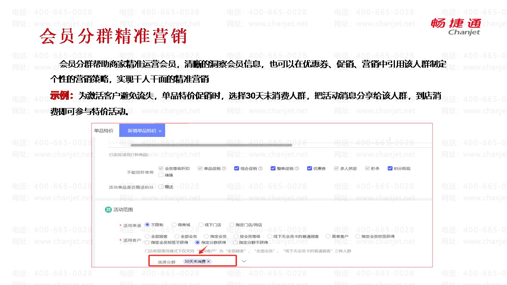Check the 储值 checkbox
The height and width of the screenshot is (285, 507).
click(x=161, y=175)
